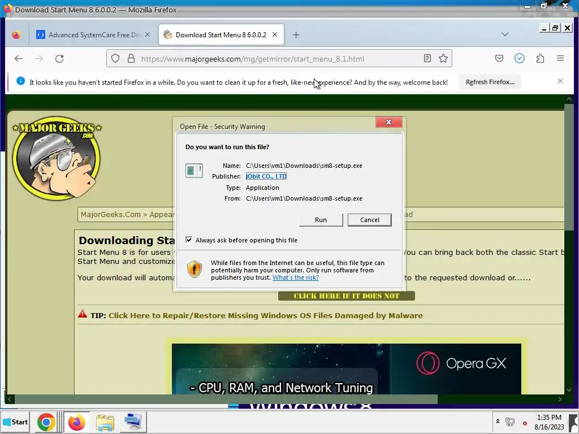The width and height of the screenshot is (579, 434).
Task: Close the Download Start Menu 8 tab
Action: (275, 34)
